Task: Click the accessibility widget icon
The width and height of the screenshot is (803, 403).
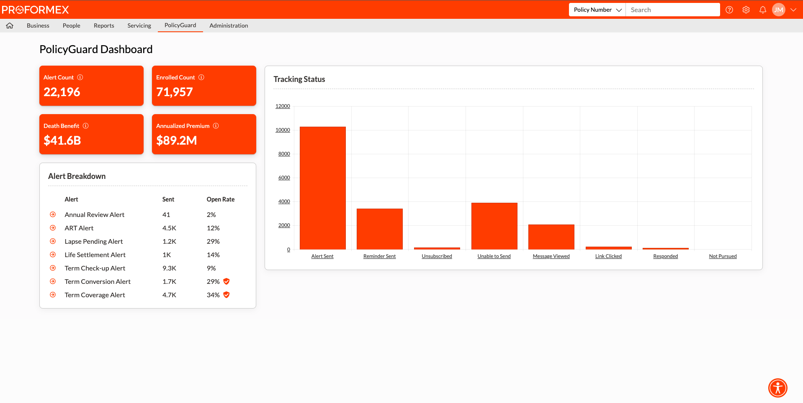Action: point(777,388)
